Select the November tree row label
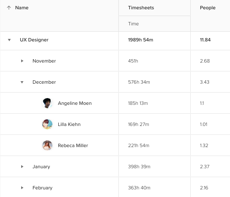This screenshot has width=230, height=197. click(x=44, y=61)
